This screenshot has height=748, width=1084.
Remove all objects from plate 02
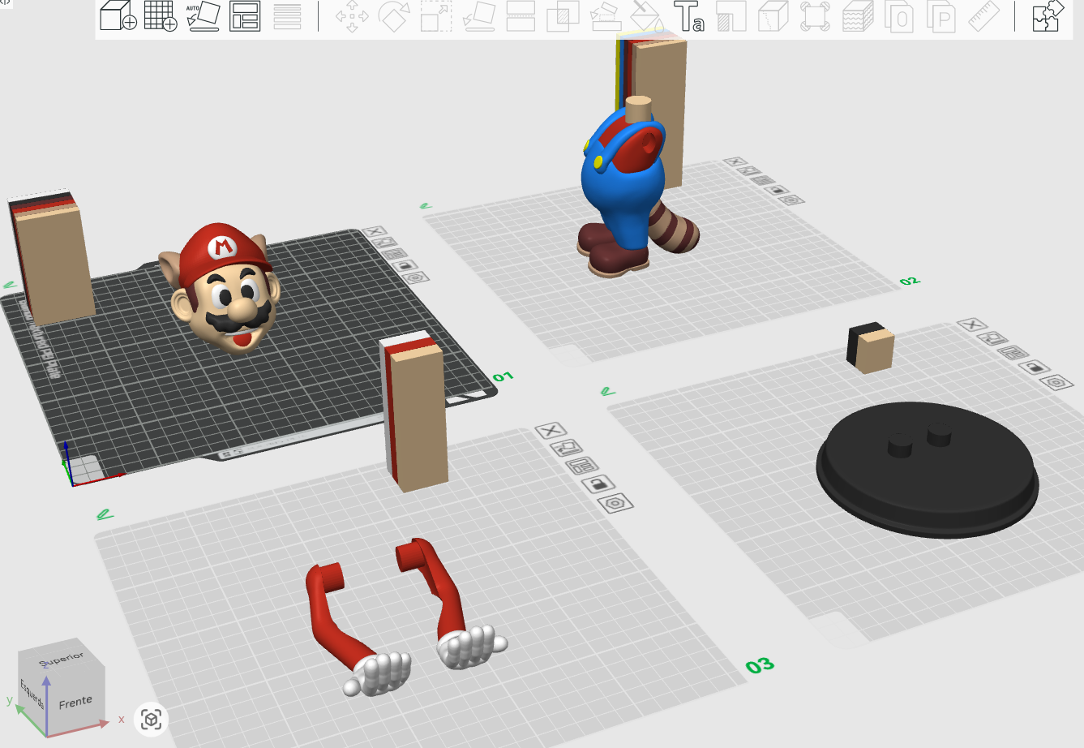735,162
